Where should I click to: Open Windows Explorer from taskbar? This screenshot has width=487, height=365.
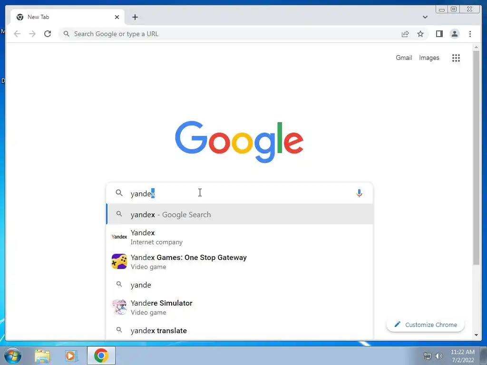tap(42, 356)
